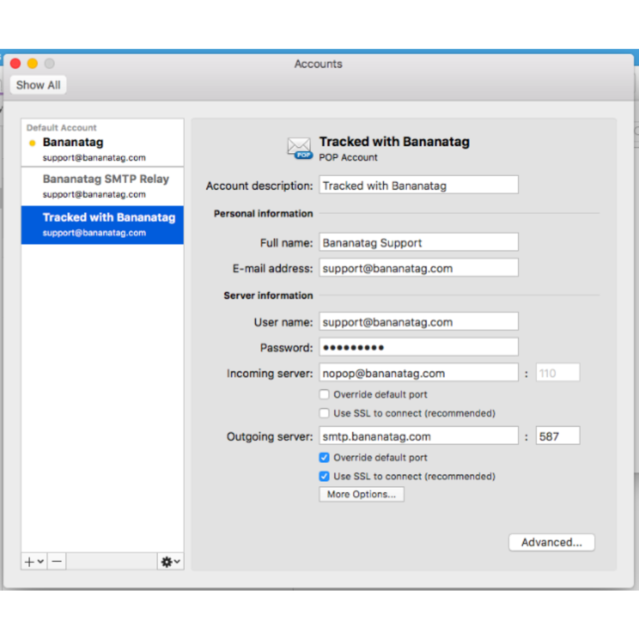The image size is (639, 639).
Task: Click the Incoming server field
Action: point(419,372)
